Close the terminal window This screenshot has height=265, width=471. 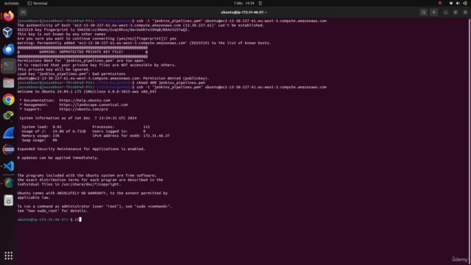(x=465, y=13)
